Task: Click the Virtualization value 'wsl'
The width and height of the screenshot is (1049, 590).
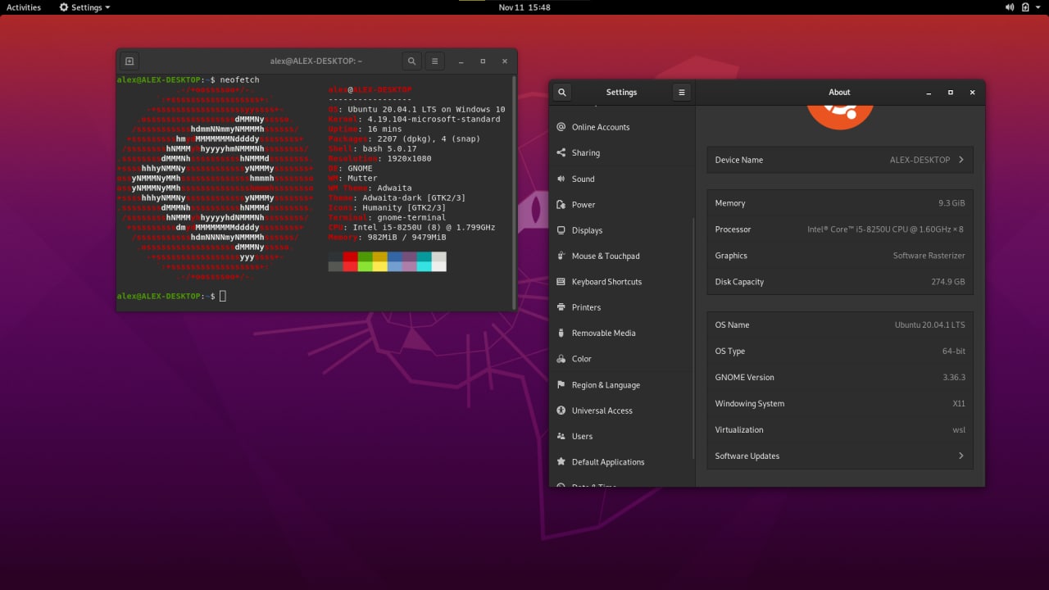Action: [x=959, y=430]
